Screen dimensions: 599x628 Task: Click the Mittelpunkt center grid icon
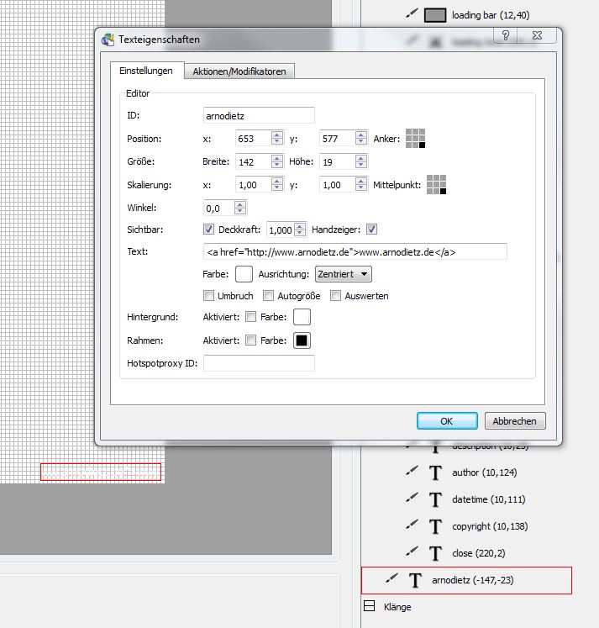435,184
